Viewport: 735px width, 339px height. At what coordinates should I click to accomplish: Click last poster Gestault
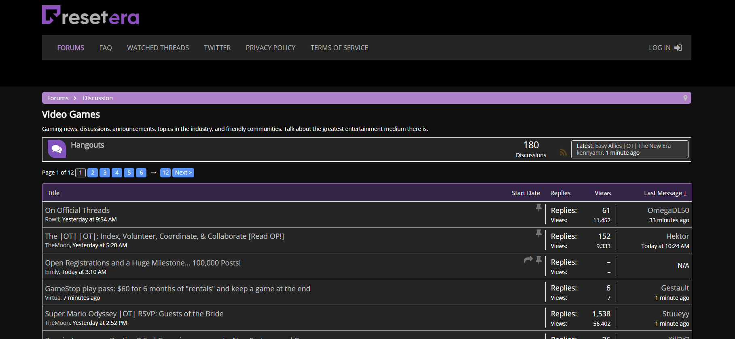click(675, 288)
